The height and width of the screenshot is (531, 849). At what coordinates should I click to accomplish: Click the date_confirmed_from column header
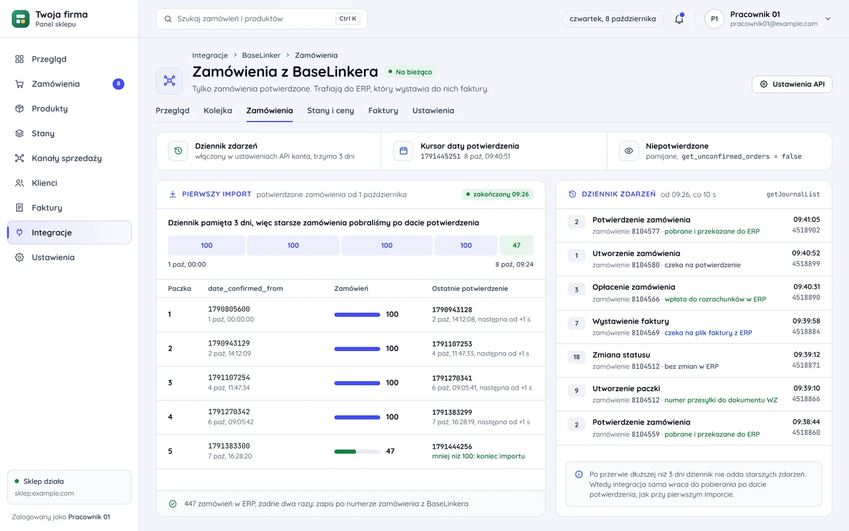(245, 288)
